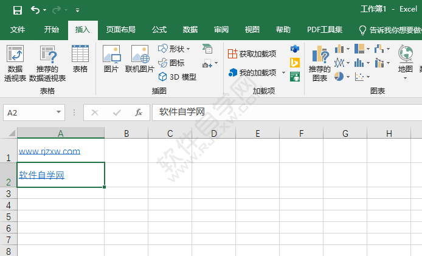Image resolution: width=422 pixels, height=256 pixels.
Task: Open the 地图 map chart button
Action: click(406, 59)
